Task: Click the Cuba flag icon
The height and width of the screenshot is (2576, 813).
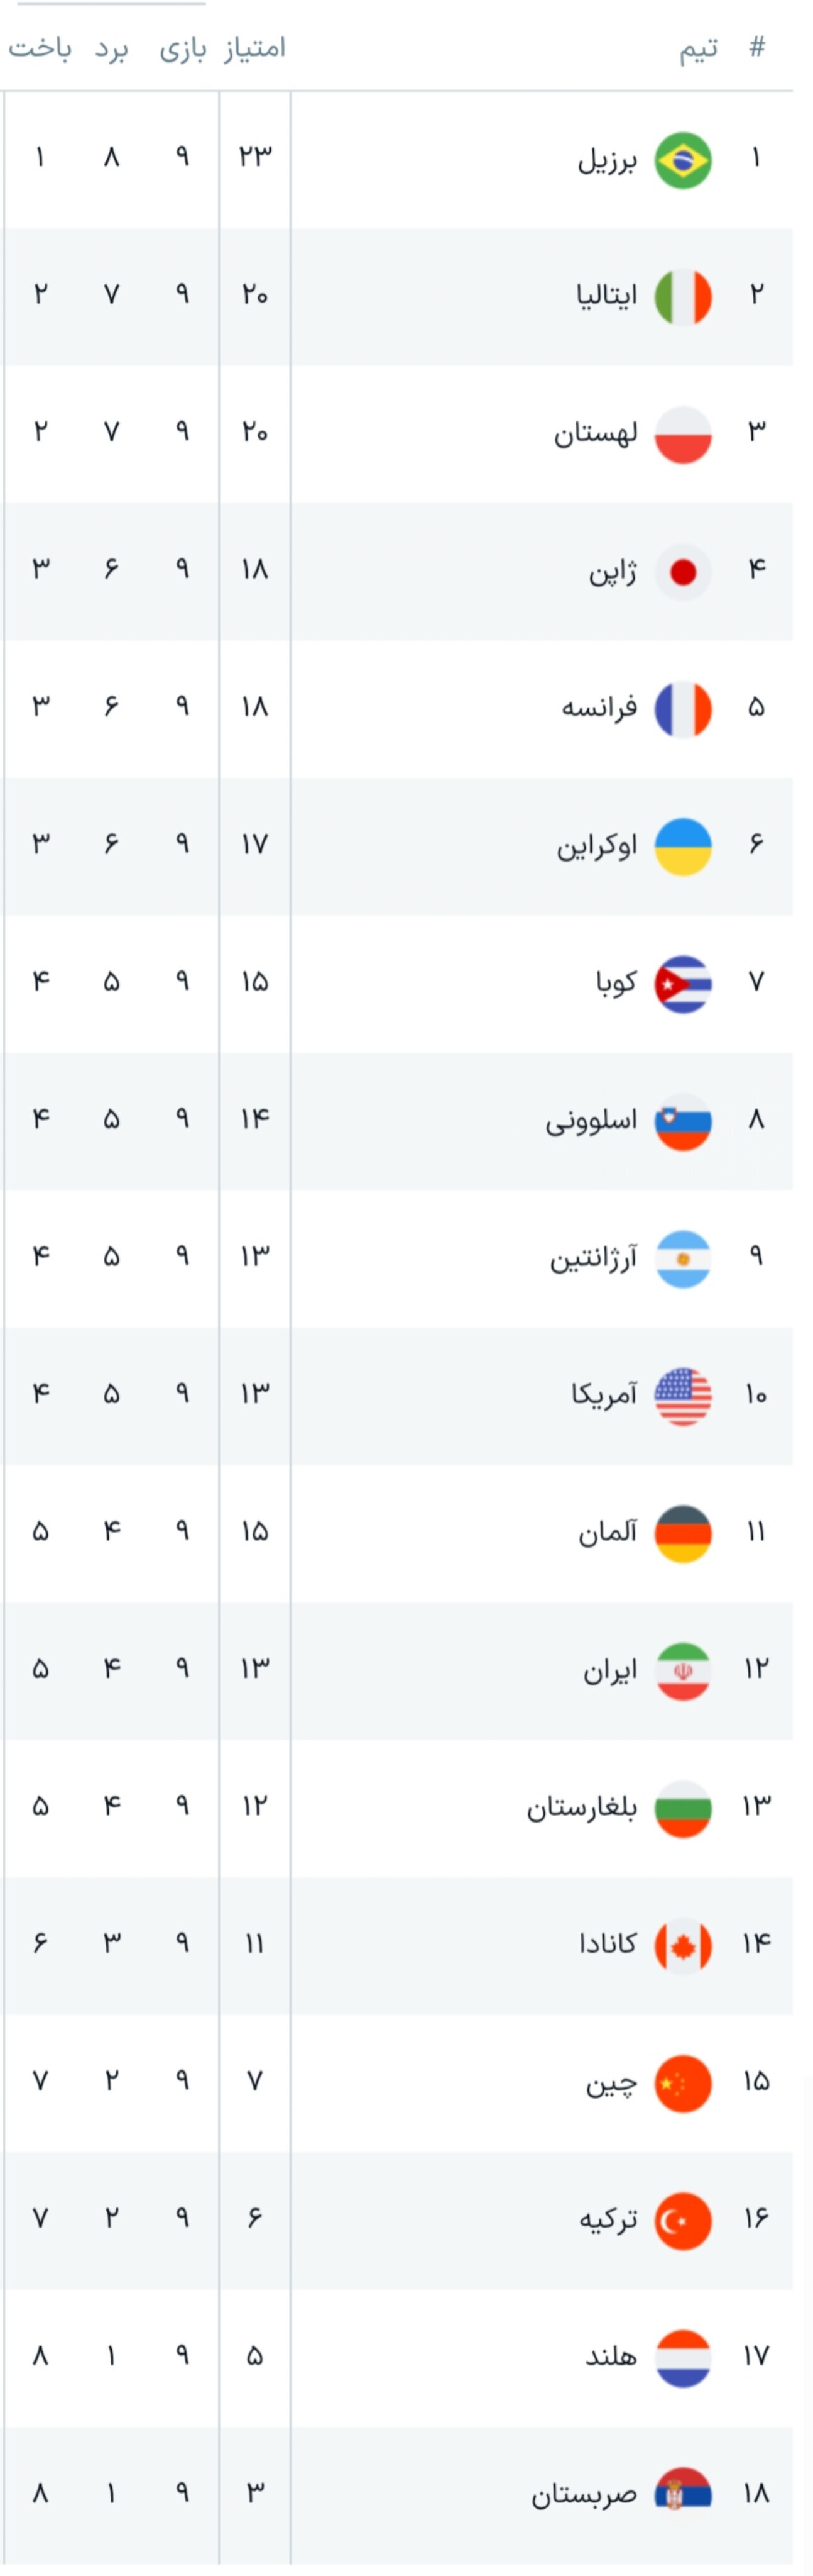Action: pos(683,984)
